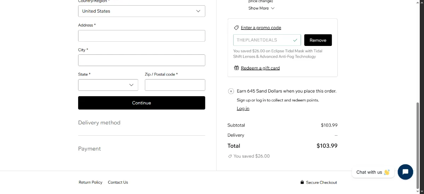Click the Log in link

[x=243, y=108]
